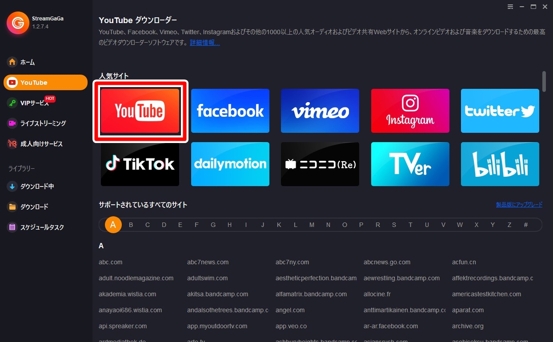
Task: Select letter M in alphabet filter
Action: (312, 225)
